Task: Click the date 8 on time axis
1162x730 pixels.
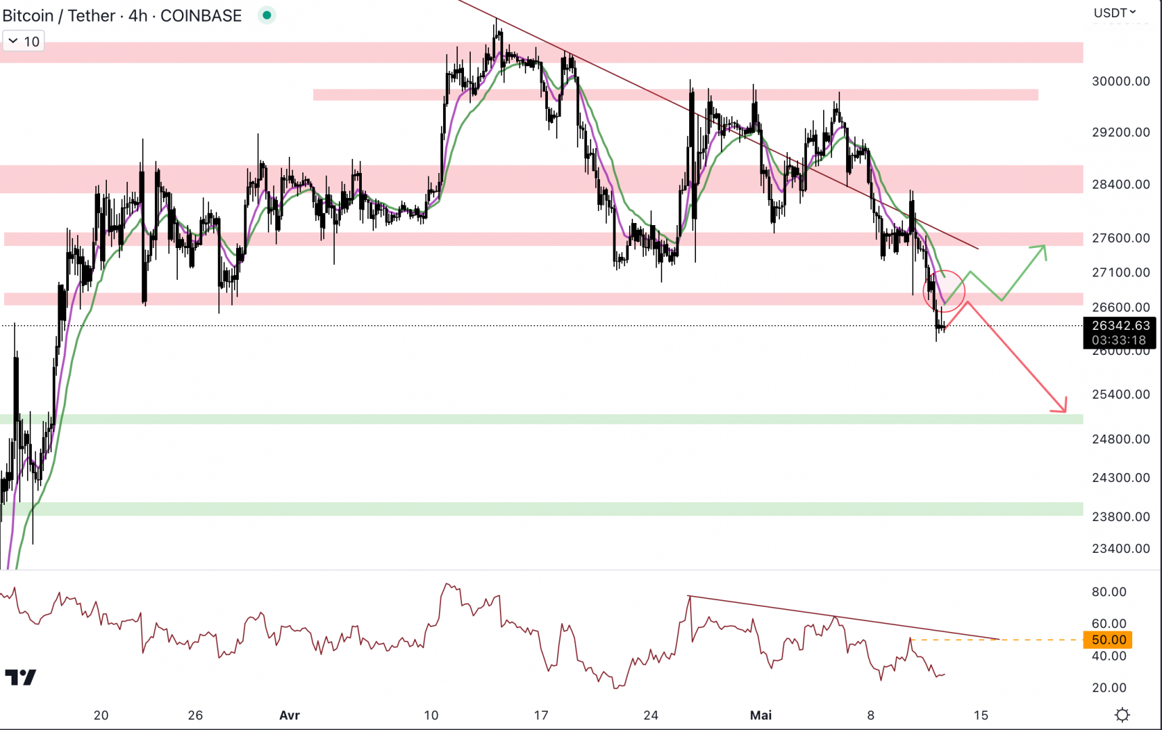Action: (870, 715)
